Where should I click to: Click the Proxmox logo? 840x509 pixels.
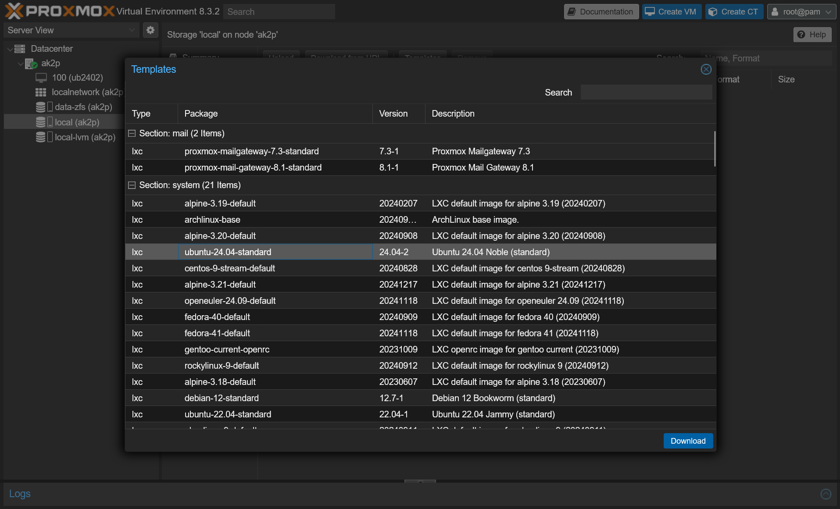60,11
